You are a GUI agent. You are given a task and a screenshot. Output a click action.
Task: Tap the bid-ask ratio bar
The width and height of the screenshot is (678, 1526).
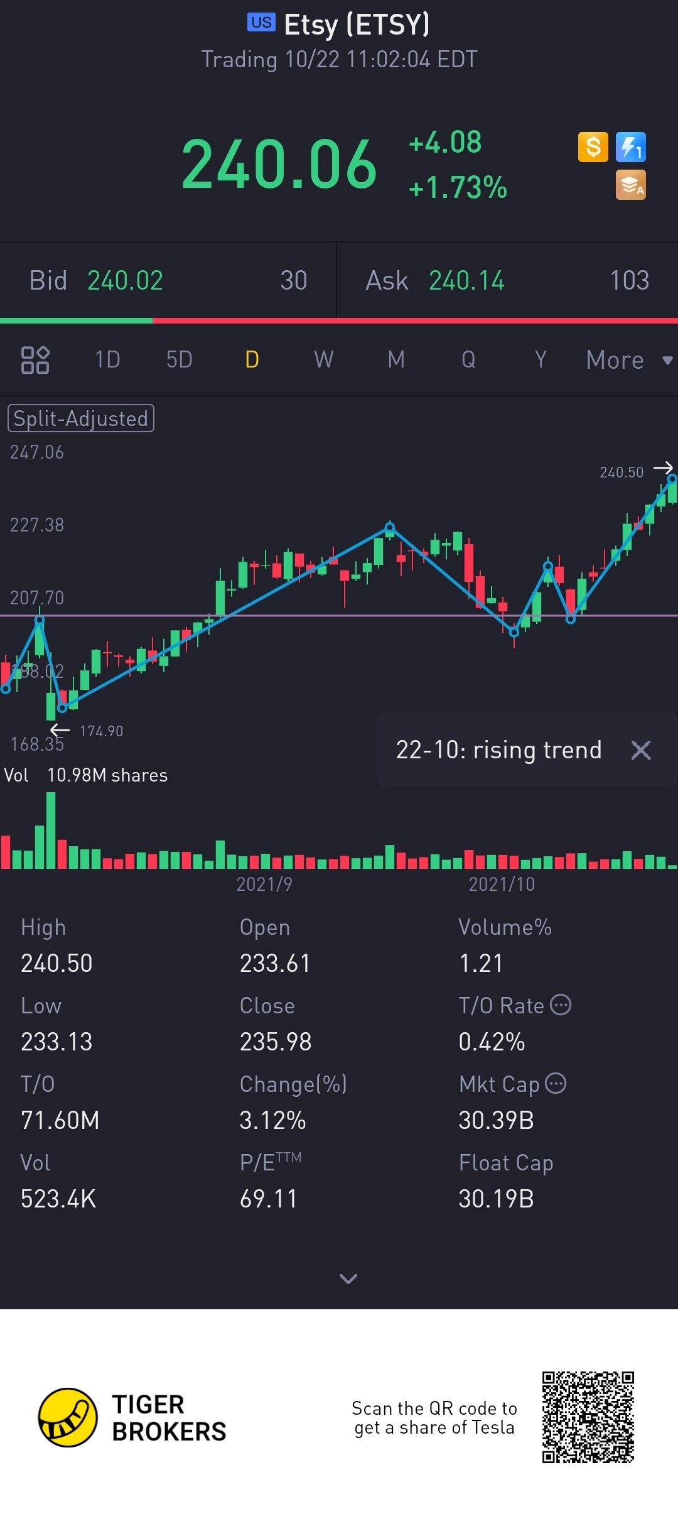click(339, 321)
